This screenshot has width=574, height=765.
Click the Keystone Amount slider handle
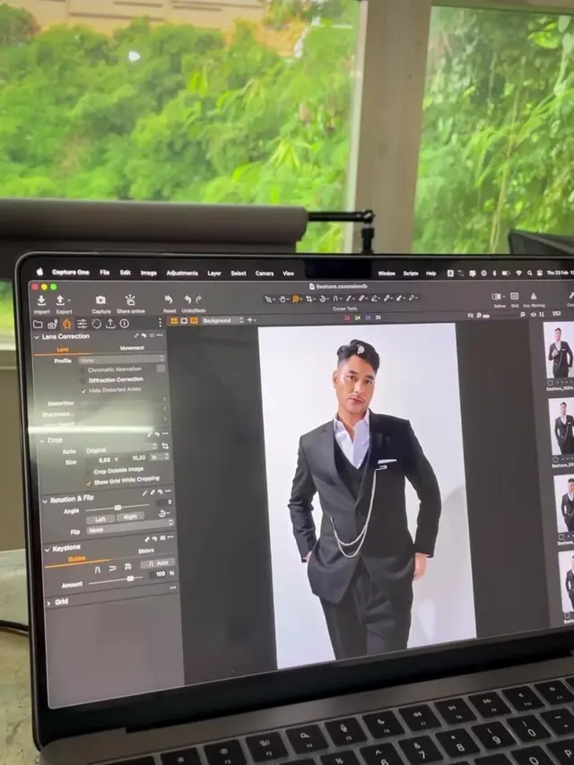[130, 578]
